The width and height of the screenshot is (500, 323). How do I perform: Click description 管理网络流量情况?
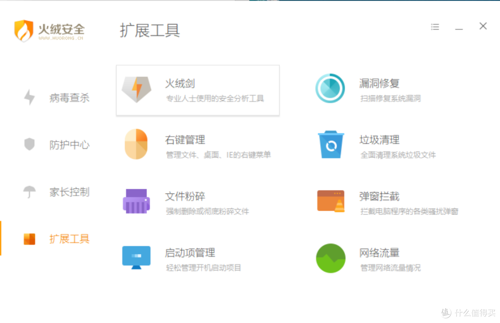point(390,268)
